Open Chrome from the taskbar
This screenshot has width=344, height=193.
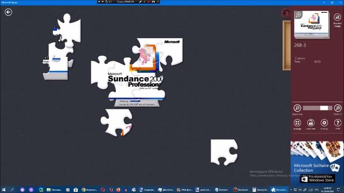(x=89, y=190)
